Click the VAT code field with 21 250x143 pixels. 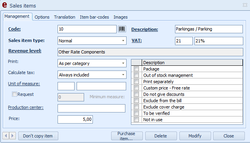(184, 41)
